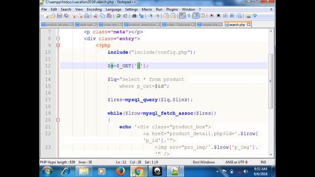This screenshot has width=315, height=177.
Task: Open the Replace toolbar icon
Action: point(141,16)
